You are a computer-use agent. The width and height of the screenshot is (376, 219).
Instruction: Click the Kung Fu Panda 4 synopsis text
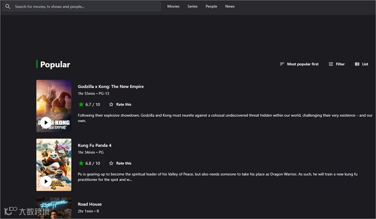(x=218, y=177)
